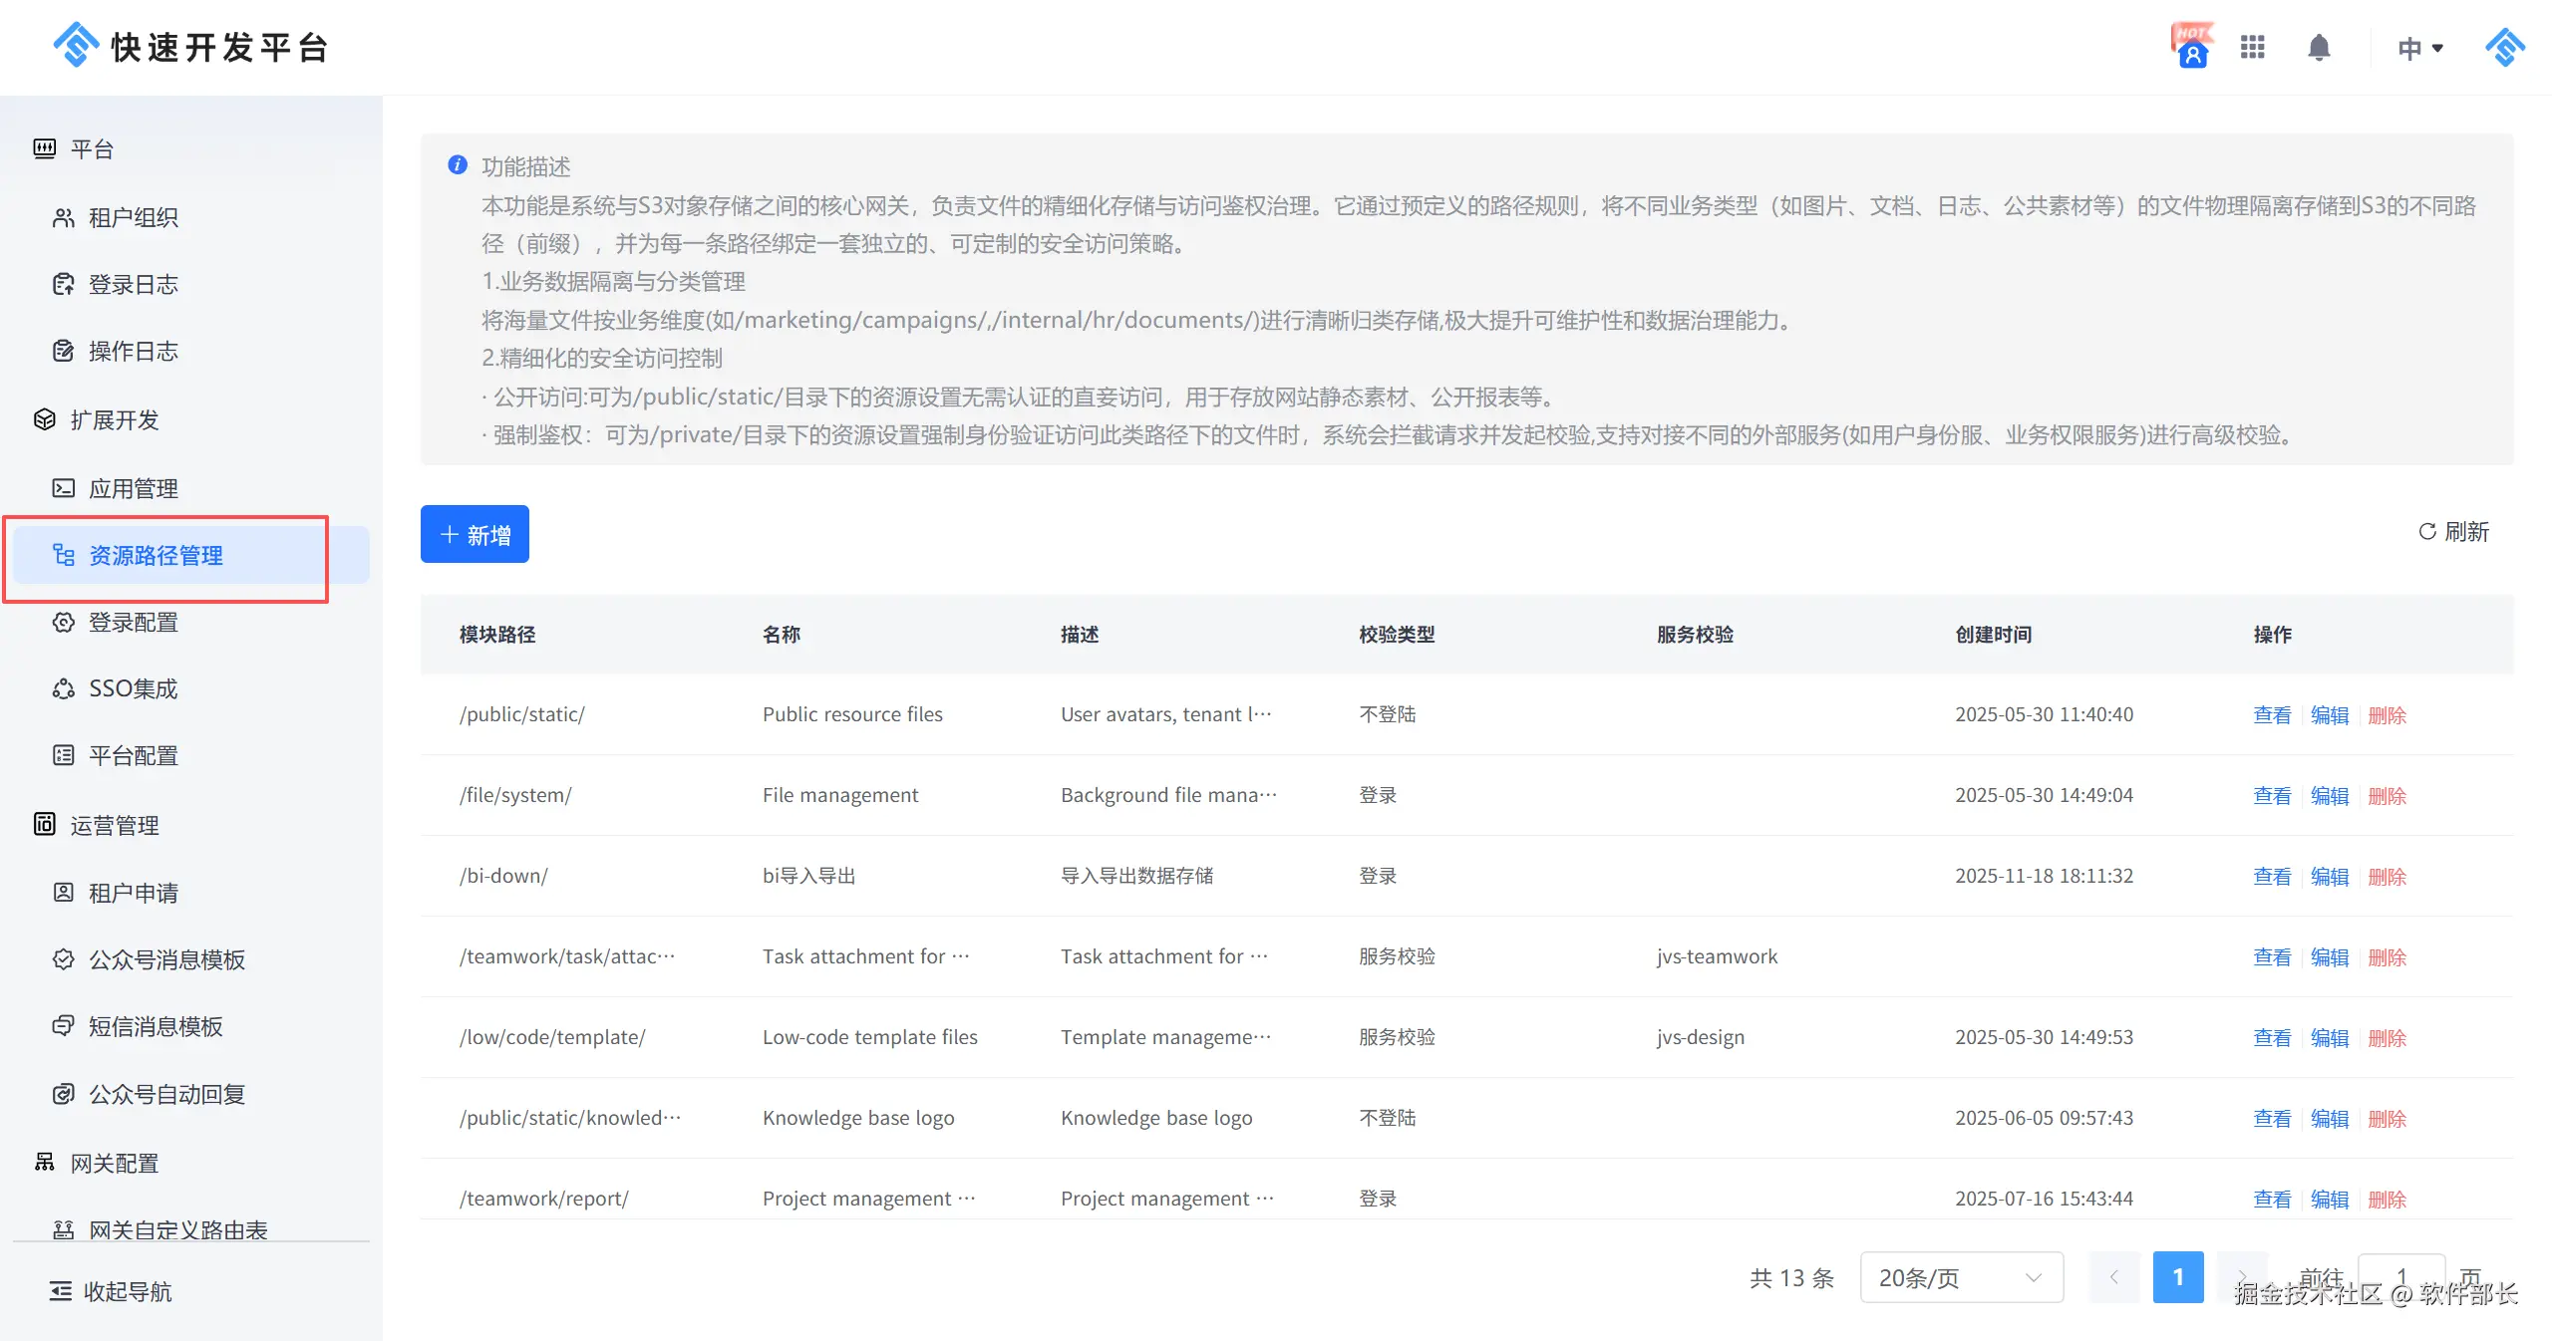The height and width of the screenshot is (1341, 2552).
Task: Click 删除 for the /public/static/ row
Action: tap(2387, 715)
